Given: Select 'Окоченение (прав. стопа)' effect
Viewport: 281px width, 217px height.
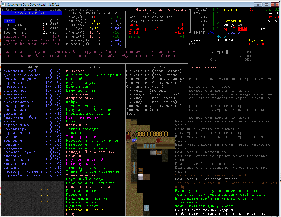Looking at the screenshot, I should click(x=154, y=71).
